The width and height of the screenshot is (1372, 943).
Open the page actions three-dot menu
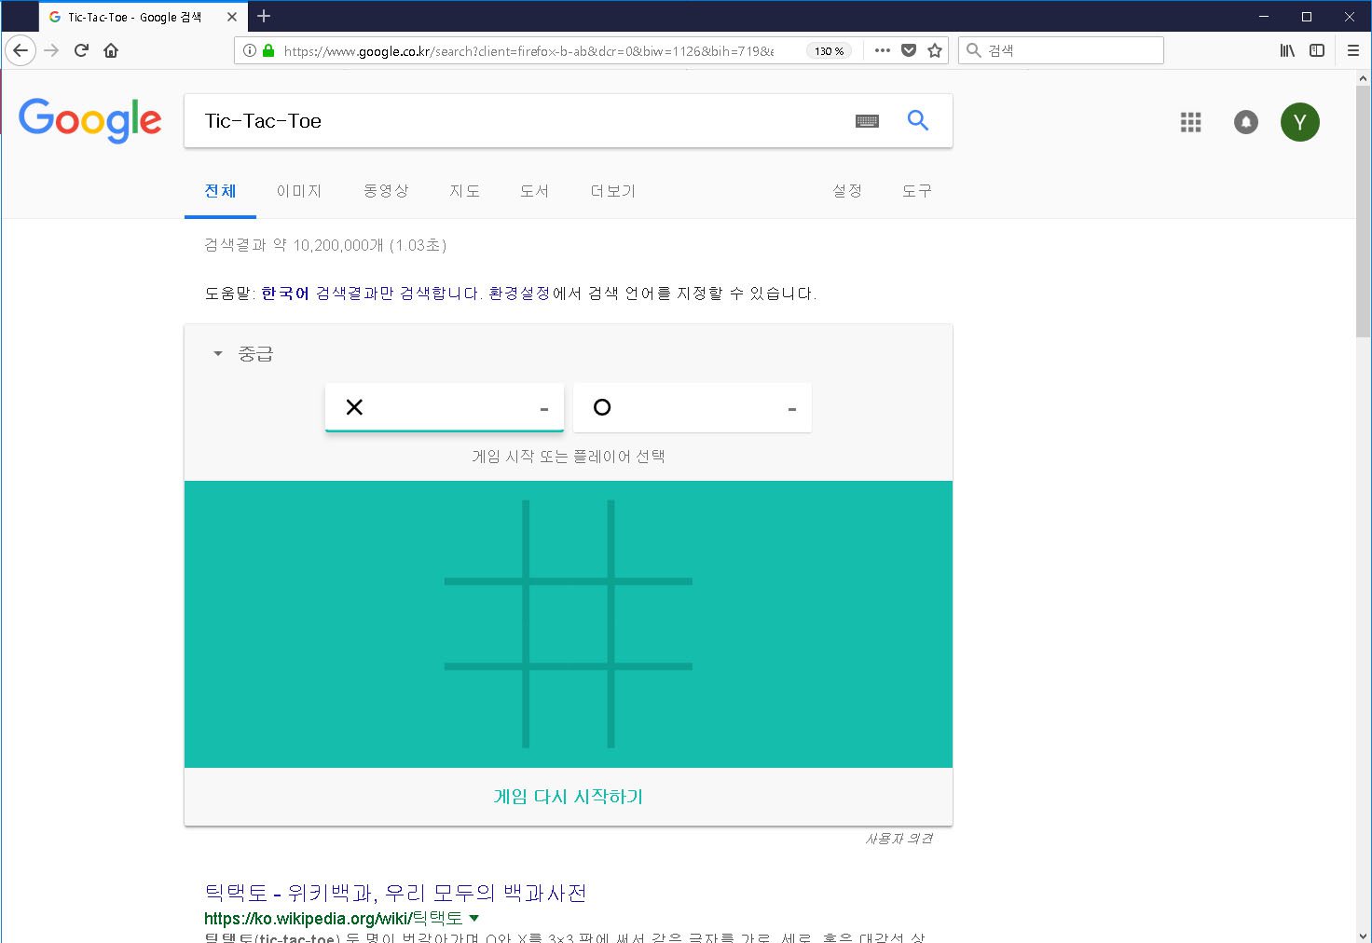[882, 50]
